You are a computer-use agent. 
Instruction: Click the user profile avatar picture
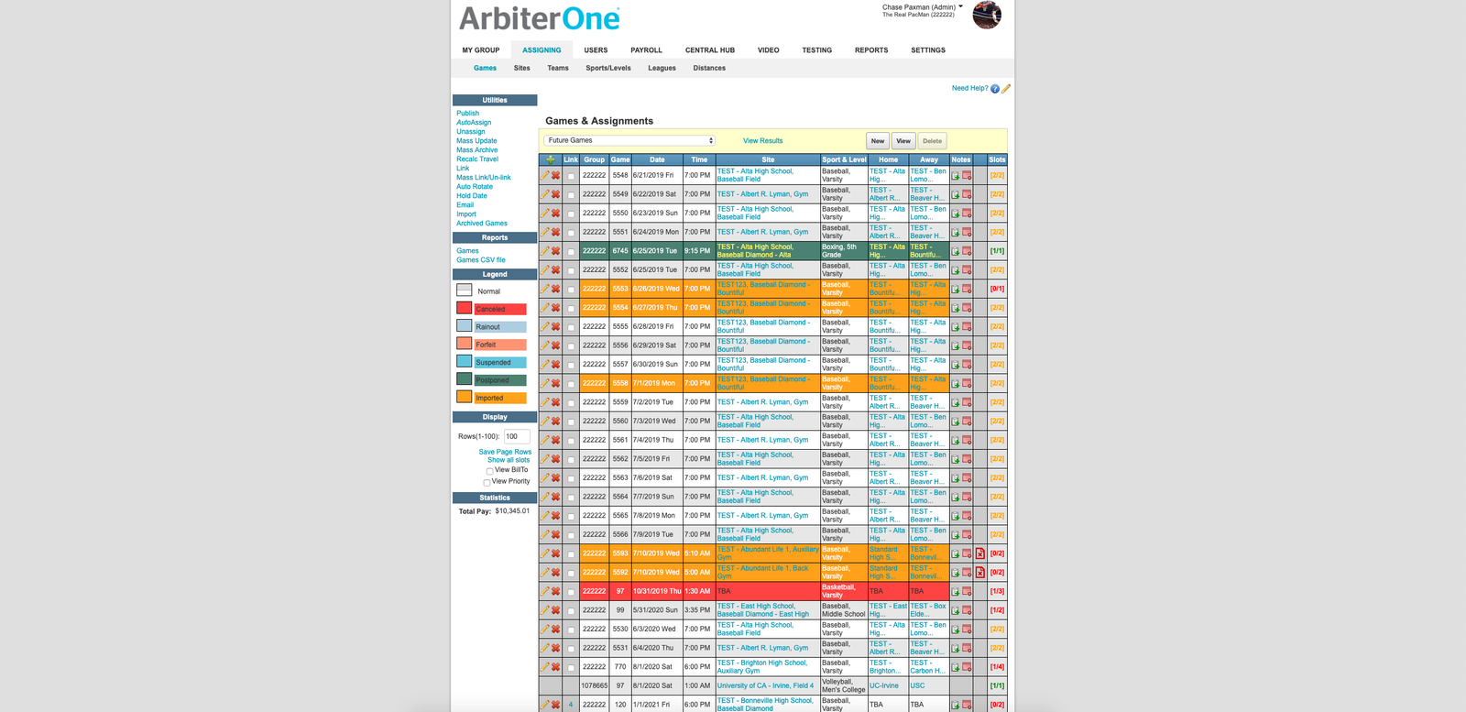pos(987,15)
